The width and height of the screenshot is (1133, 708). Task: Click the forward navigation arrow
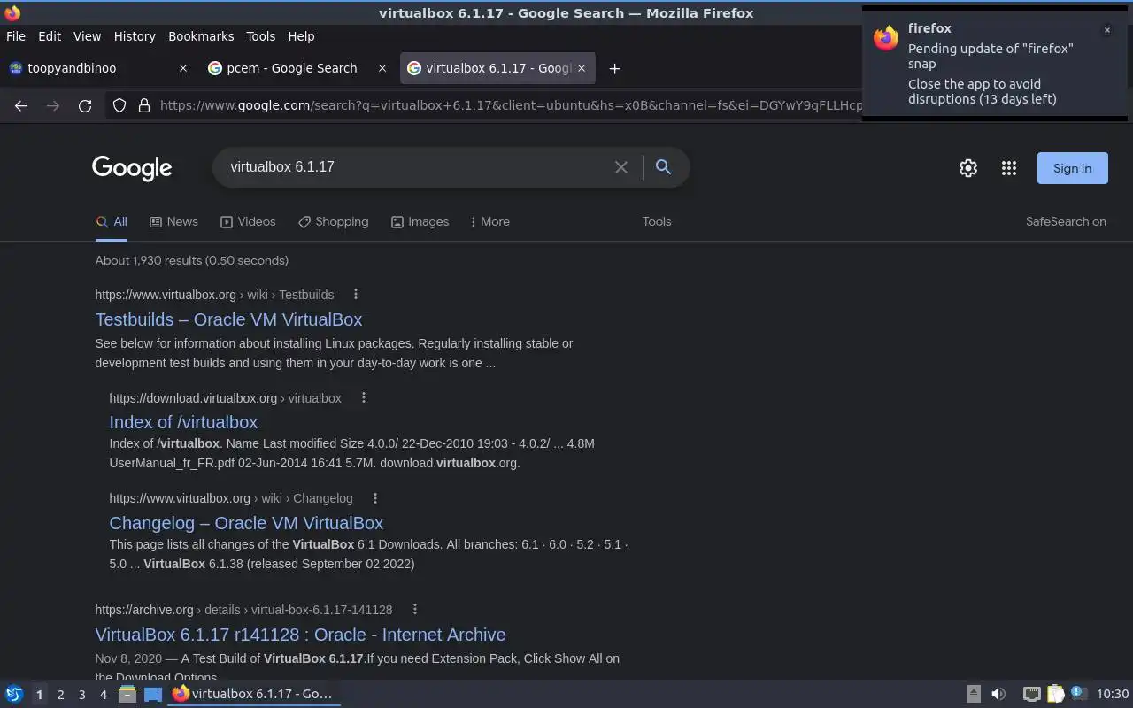pos(53,105)
